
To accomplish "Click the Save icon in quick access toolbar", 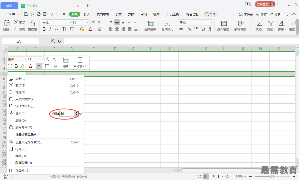I will (x=26, y=14).
